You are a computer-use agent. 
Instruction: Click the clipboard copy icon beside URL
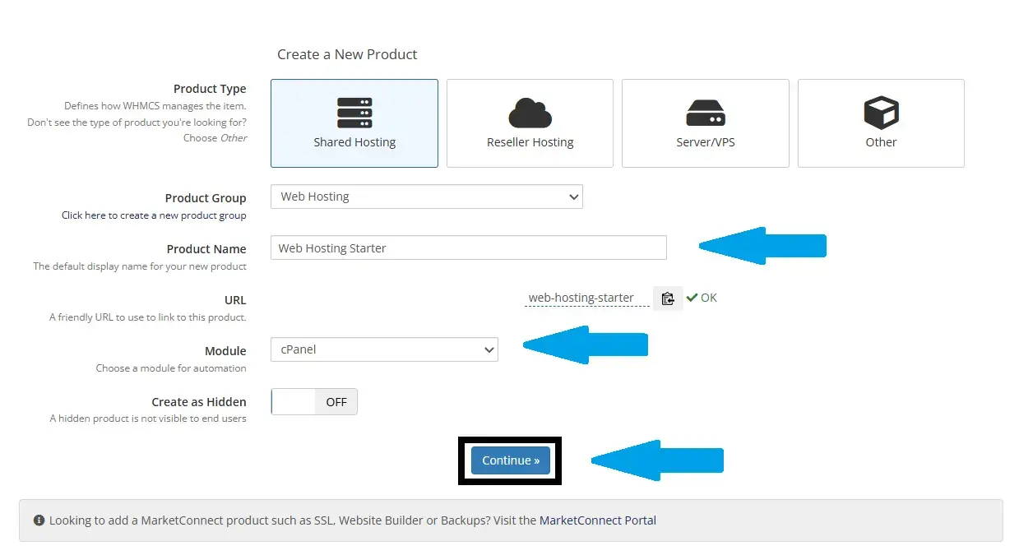click(x=668, y=298)
